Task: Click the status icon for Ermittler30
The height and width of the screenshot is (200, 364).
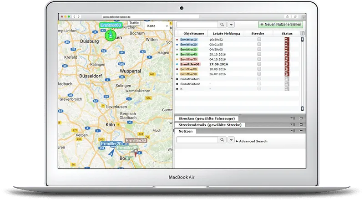Action: click(287, 49)
